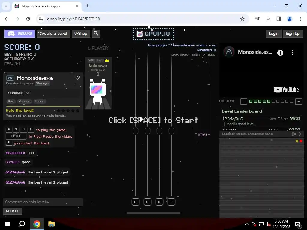The height and width of the screenshot is (230, 307).
Task: Open the Windows Start menu
Action: 7,224
